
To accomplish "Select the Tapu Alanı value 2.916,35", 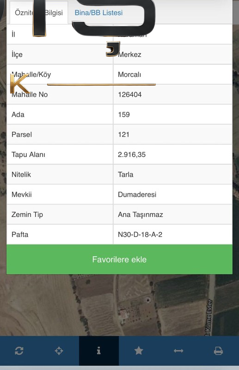I will tap(132, 154).
